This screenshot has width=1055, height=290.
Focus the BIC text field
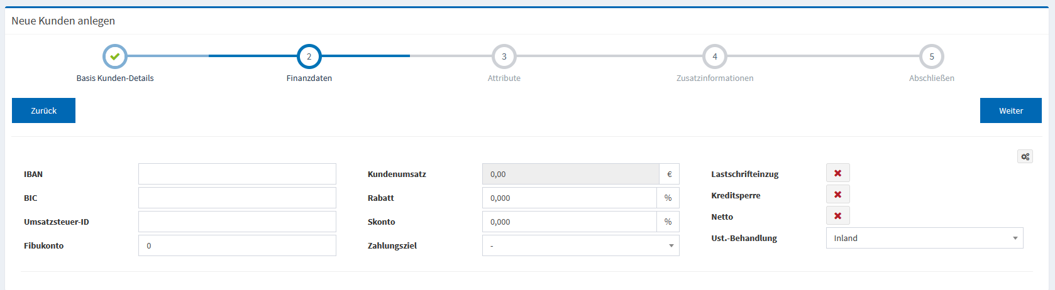tap(237, 198)
